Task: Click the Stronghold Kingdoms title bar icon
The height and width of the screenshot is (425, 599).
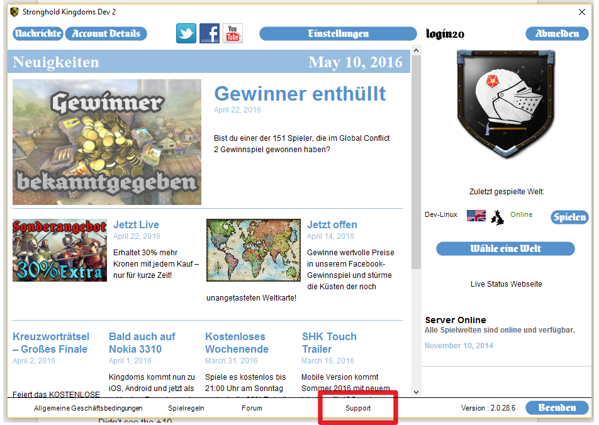Action: click(x=14, y=12)
